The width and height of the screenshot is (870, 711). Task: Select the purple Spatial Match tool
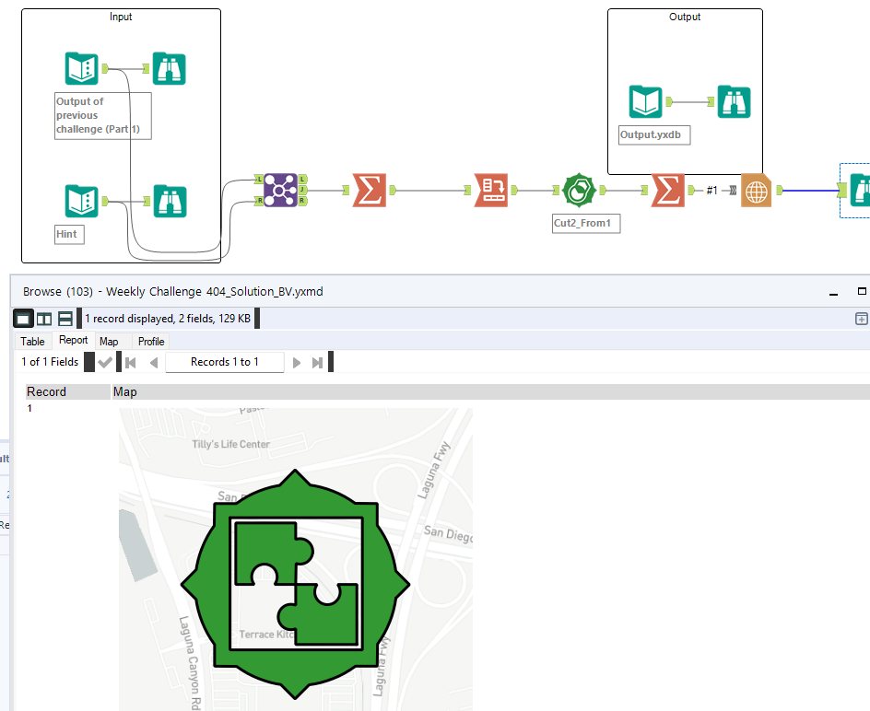[281, 190]
